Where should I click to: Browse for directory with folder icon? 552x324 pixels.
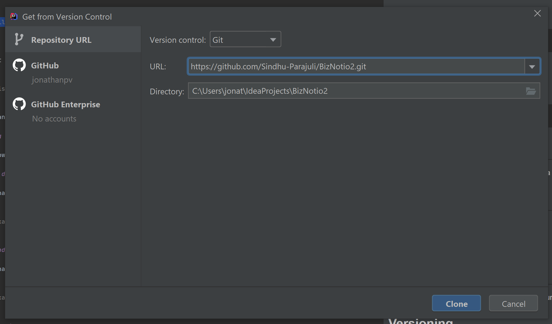(531, 91)
